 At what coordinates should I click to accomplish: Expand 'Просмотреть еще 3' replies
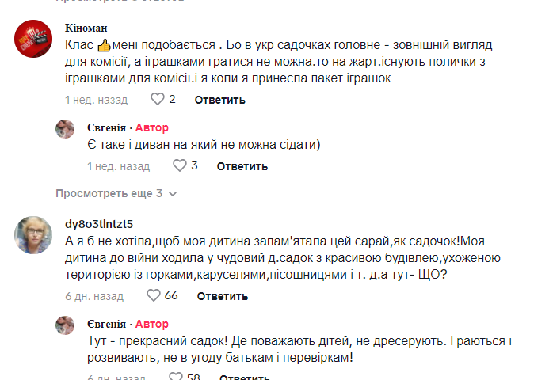(x=109, y=193)
